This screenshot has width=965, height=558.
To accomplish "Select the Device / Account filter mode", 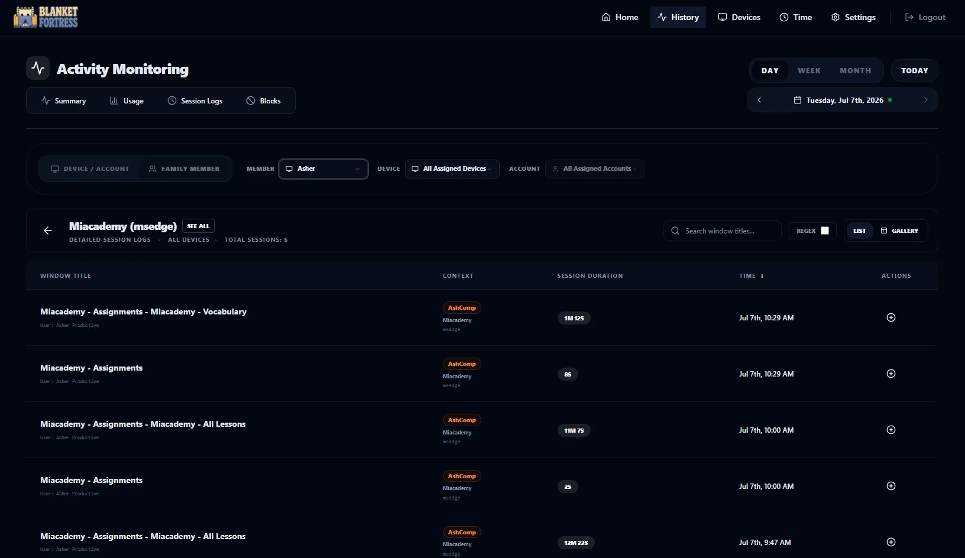I will pos(90,169).
